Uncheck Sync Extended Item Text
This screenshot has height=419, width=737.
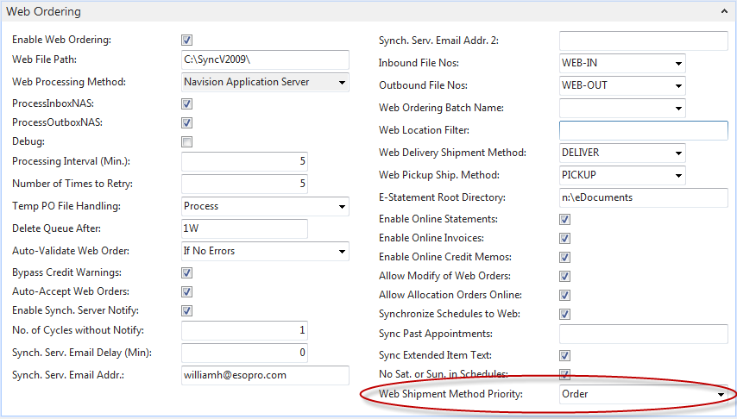coord(564,355)
